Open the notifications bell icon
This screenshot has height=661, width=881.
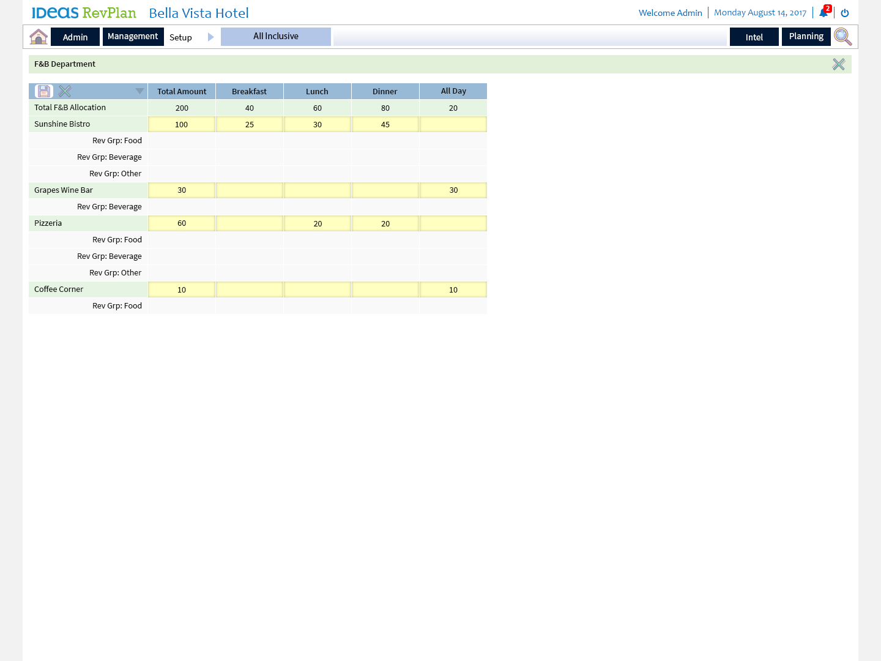(x=823, y=13)
